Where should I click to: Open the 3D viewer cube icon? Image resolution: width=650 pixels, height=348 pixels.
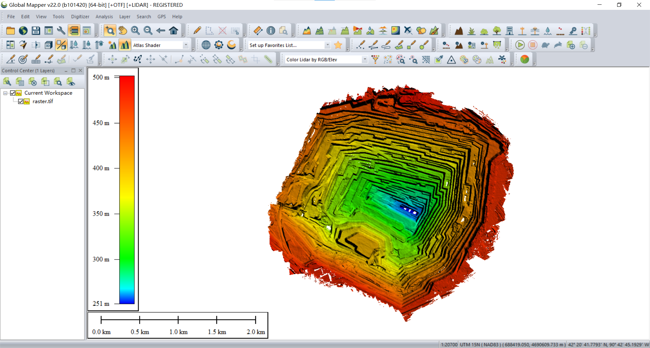coord(48,45)
